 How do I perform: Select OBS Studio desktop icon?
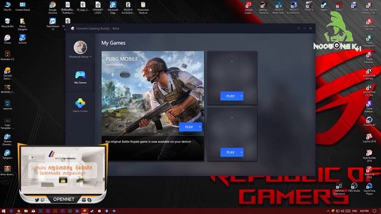click(x=354, y=187)
